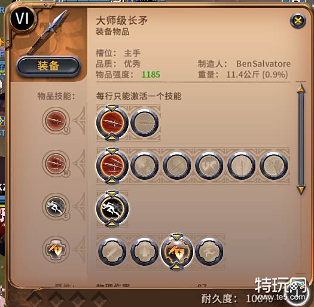The height and width of the screenshot is (307, 314).
Task: Select the first passive sword skill
Action: point(112,251)
